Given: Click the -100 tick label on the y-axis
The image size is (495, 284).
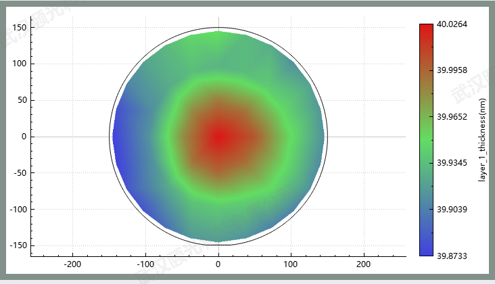Looking at the screenshot, I should 17,209.
